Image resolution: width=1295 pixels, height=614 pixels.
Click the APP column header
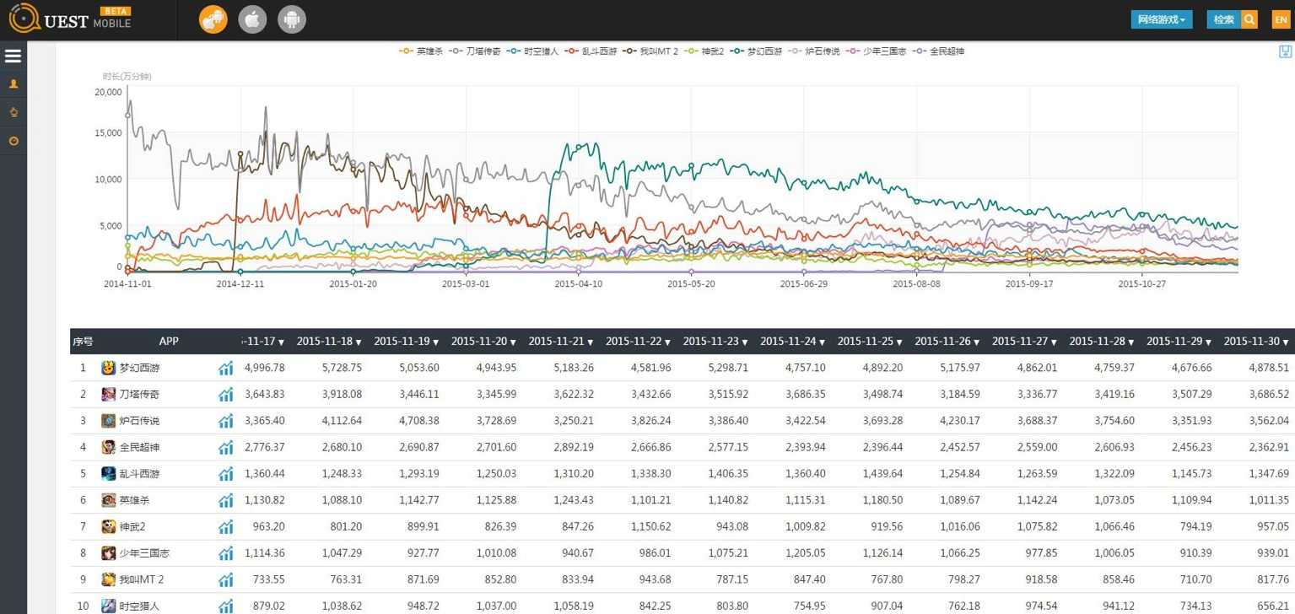pos(169,342)
